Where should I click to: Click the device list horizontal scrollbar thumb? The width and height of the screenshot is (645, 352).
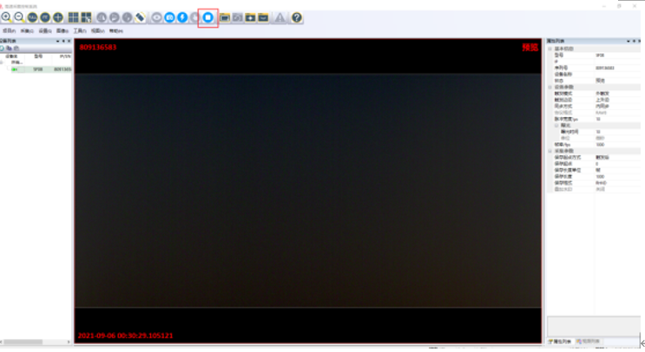23,342
